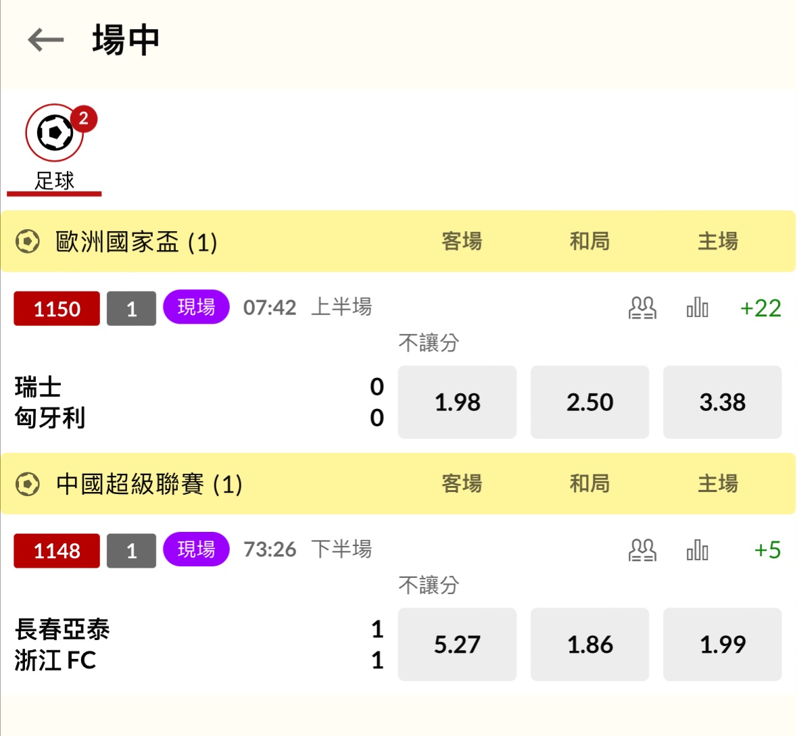
Task: Tap the purple 現場 badge for 瑞士 match
Action: pos(196,307)
